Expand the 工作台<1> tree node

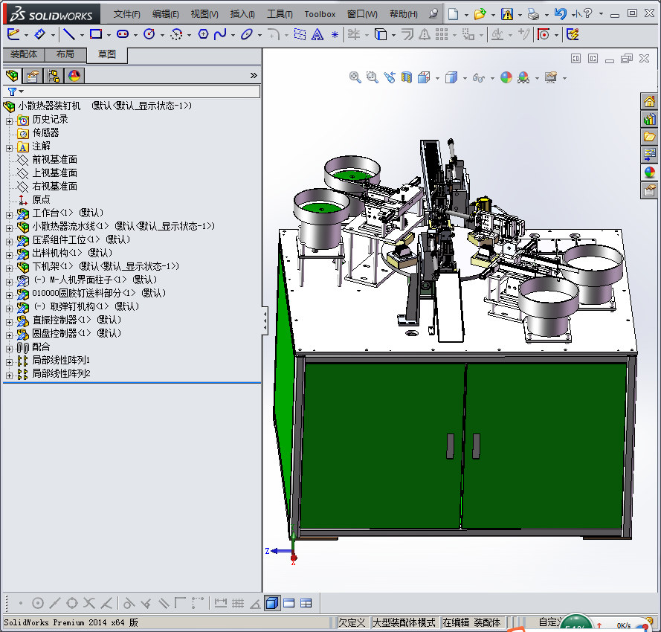(x=9, y=213)
